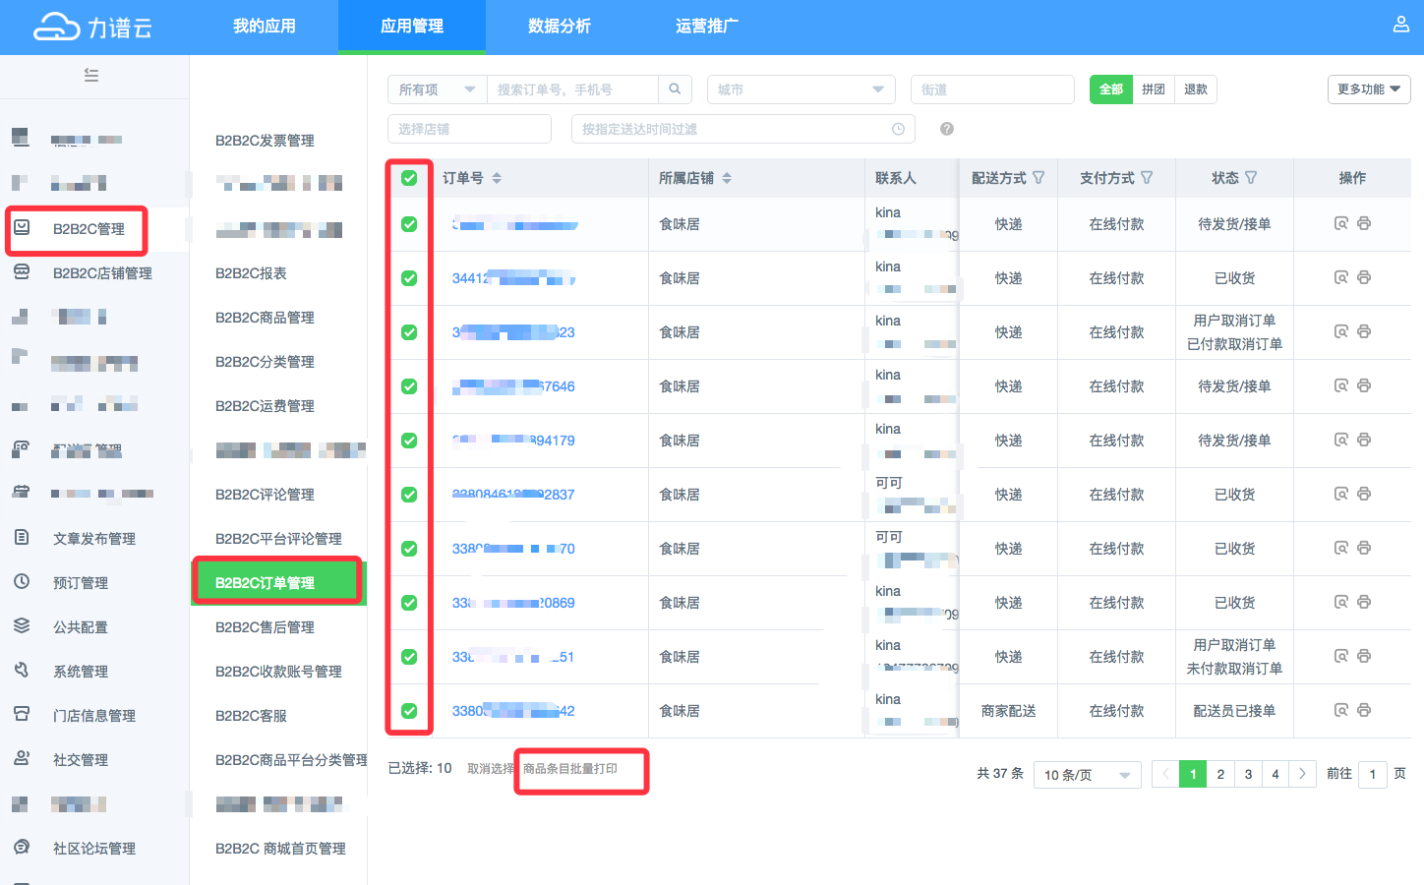Print the order ending in 70
This screenshot has width=1424, height=885.
point(1364,548)
